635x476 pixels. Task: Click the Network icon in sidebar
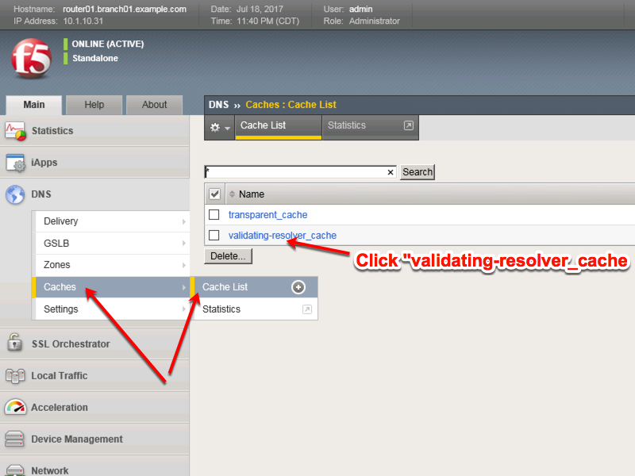click(x=15, y=470)
